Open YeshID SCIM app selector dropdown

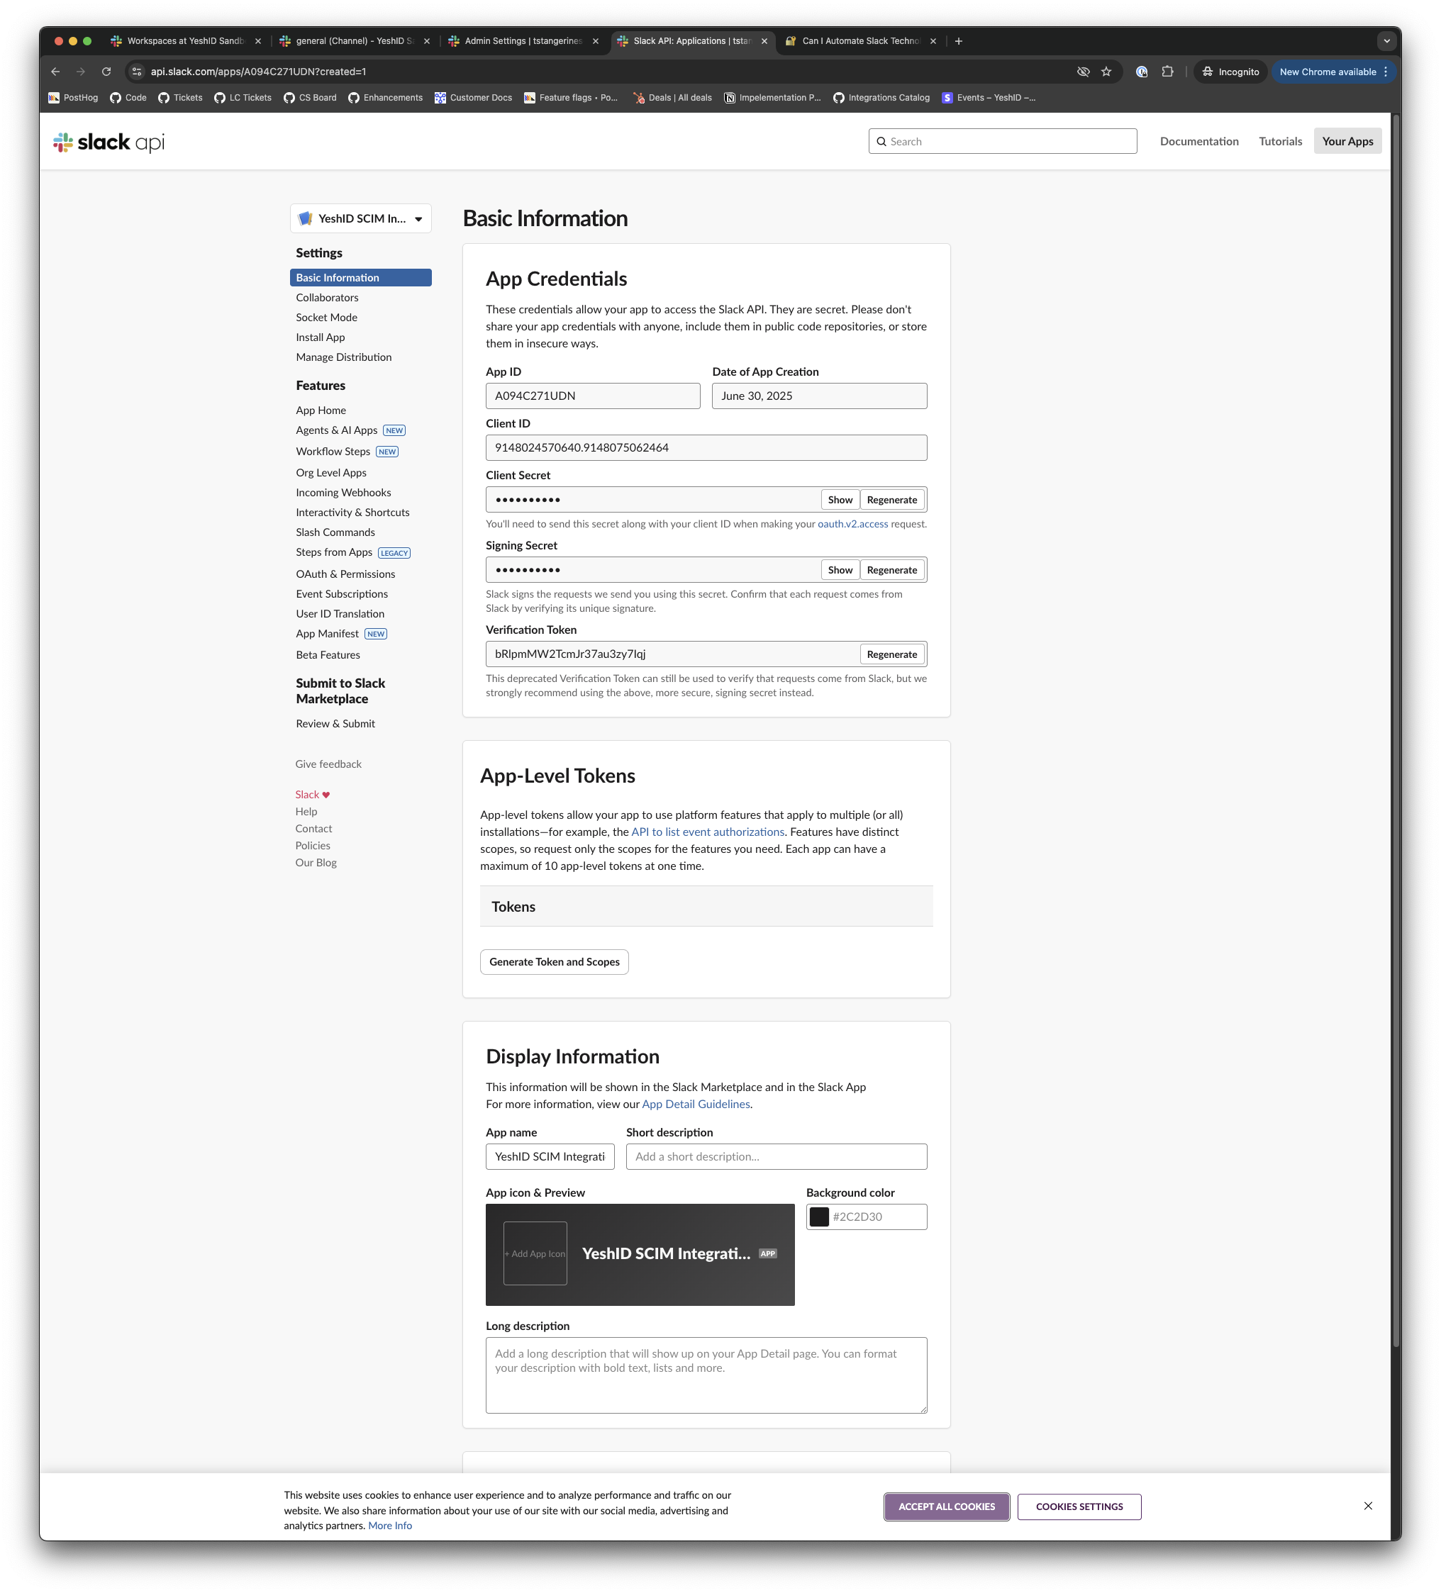click(360, 219)
